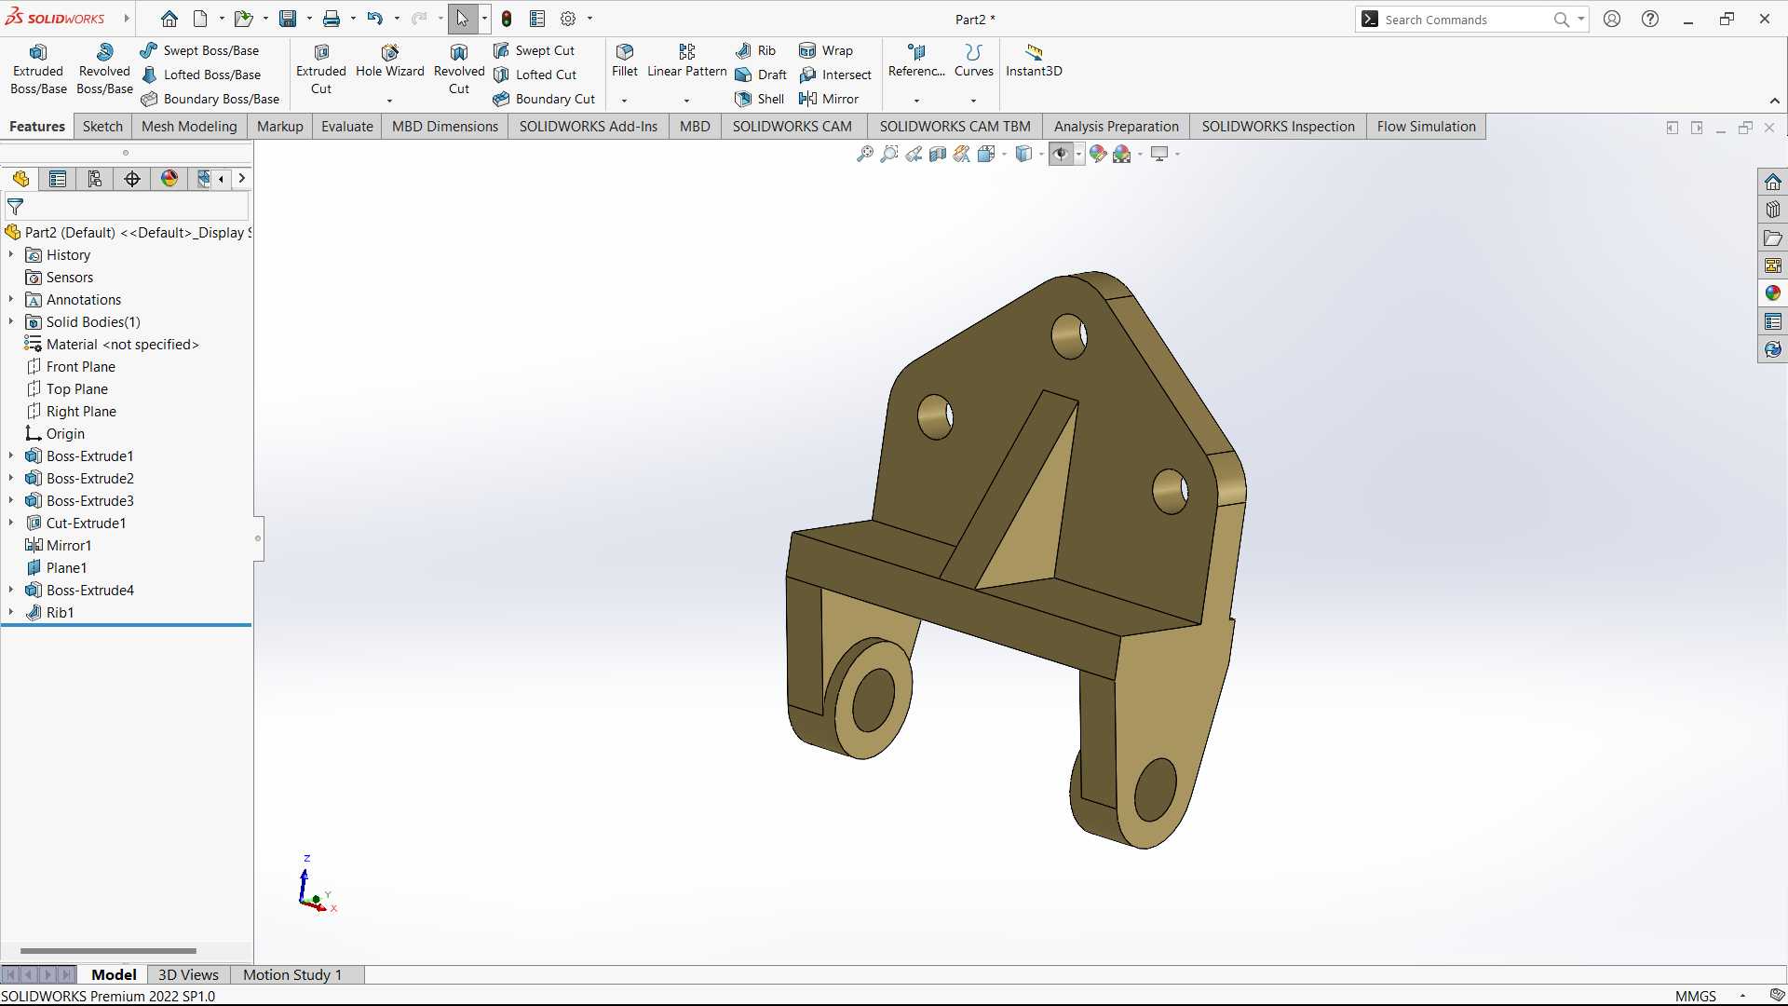1788x1006 pixels.
Task: Switch to the Motion Study 1 tab
Action: 291,974
